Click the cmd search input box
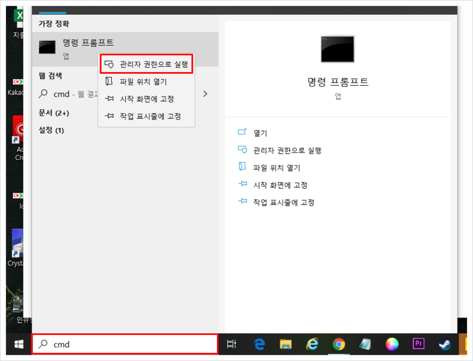The height and width of the screenshot is (361, 473). 125,344
